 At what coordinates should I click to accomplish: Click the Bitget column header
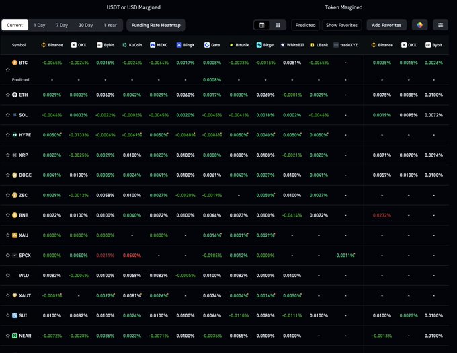tap(265, 45)
